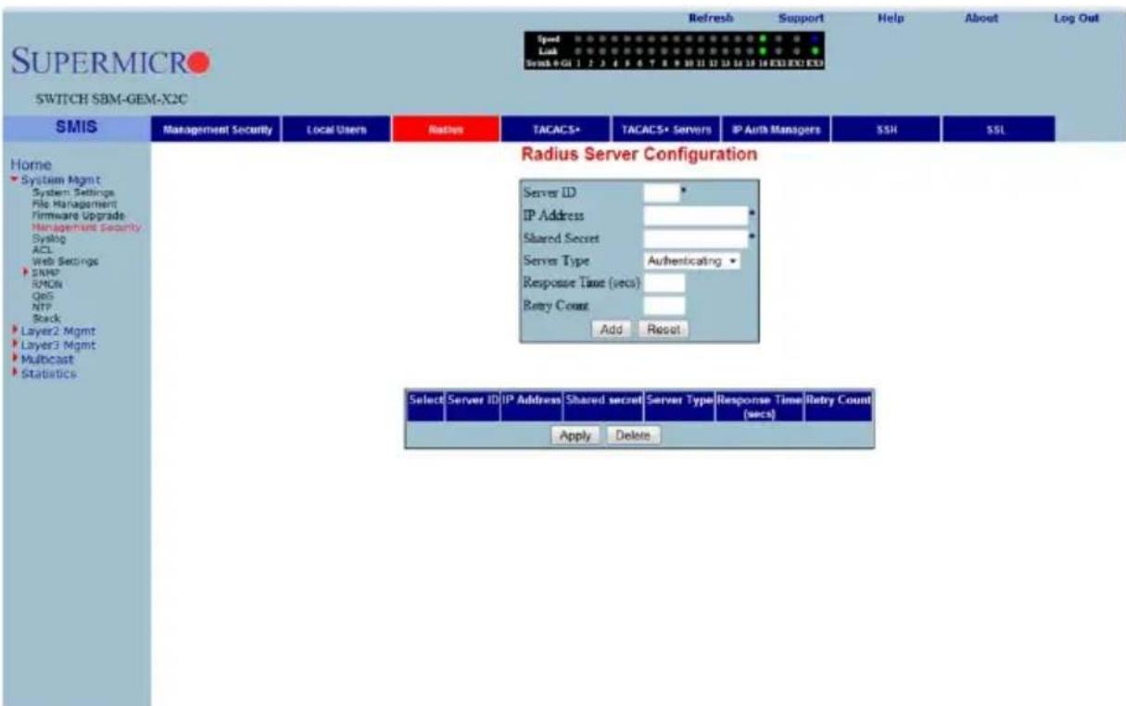This screenshot has width=1126, height=706.
Task: Open the Support link
Action: [802, 18]
